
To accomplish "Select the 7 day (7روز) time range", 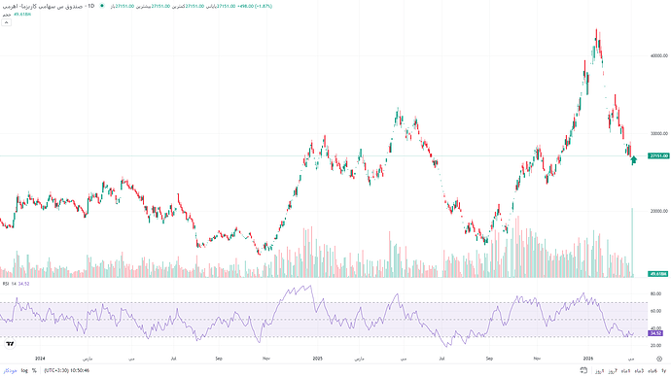I will click(613, 371).
